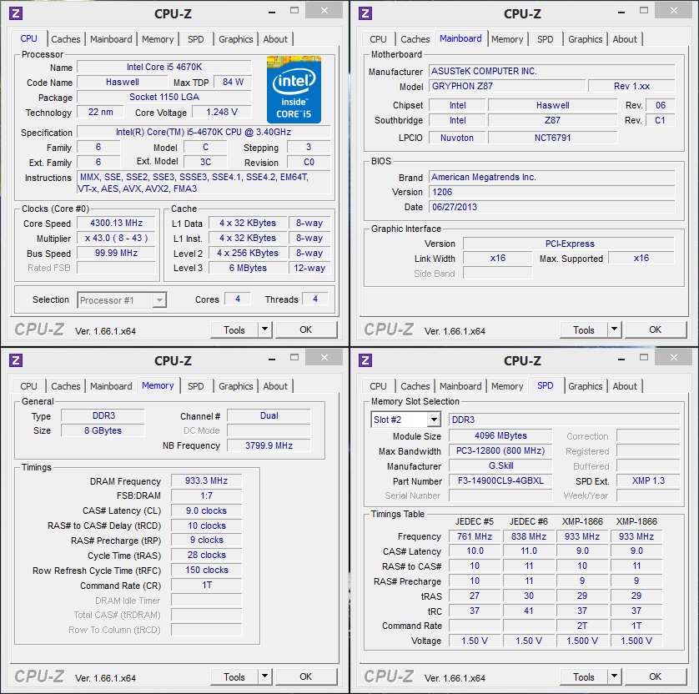The height and width of the screenshot is (694, 699).
Task: Click the Intel Core i5 logo badge
Action: tap(294, 89)
